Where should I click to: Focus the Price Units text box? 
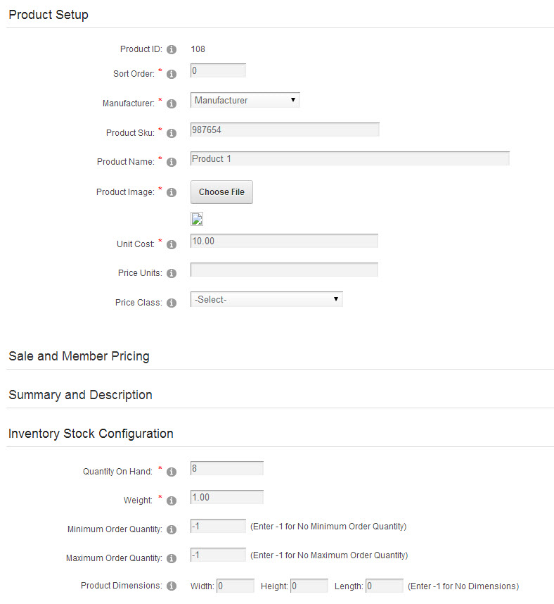coord(284,270)
